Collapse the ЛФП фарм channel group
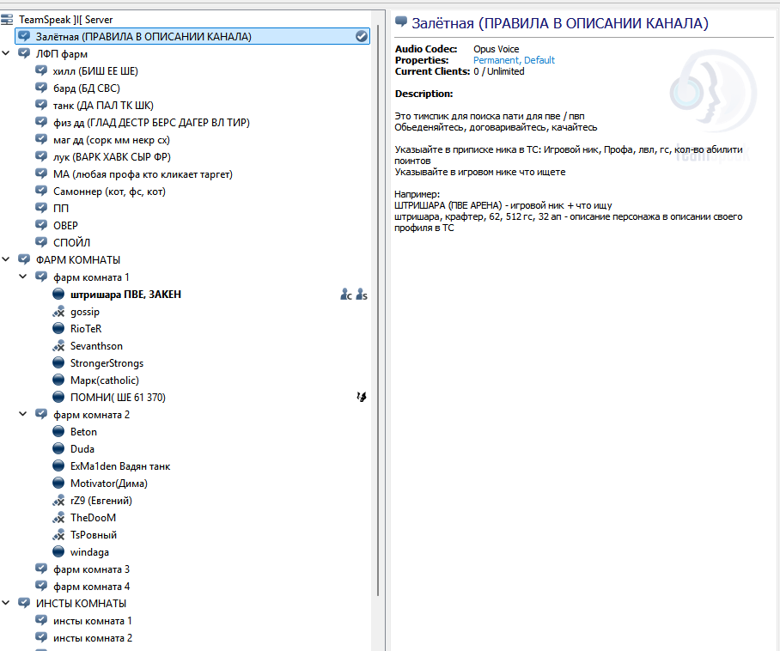This screenshot has height=651, width=780. (7, 53)
